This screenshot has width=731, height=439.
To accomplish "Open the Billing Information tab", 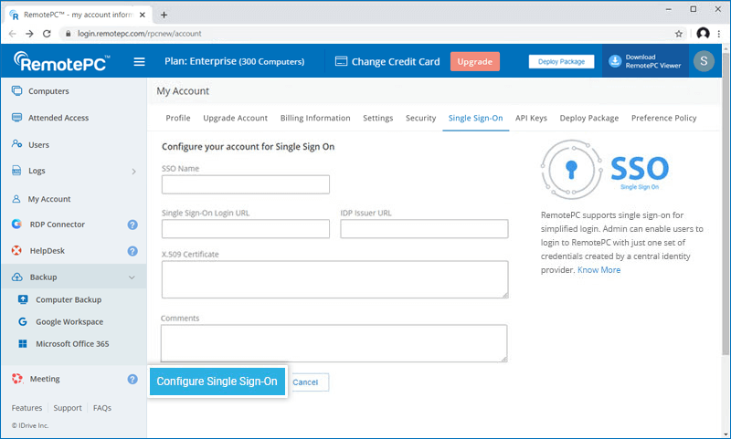I will (x=315, y=118).
